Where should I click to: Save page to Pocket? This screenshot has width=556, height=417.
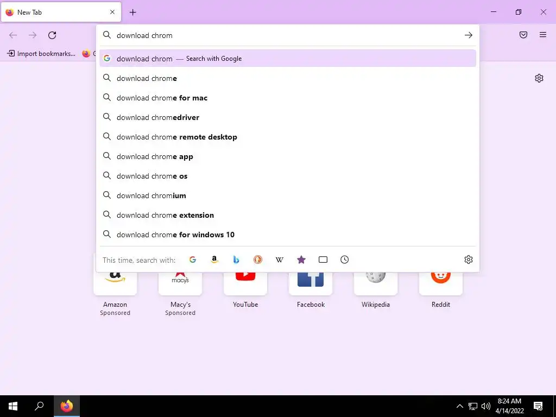[523, 35]
